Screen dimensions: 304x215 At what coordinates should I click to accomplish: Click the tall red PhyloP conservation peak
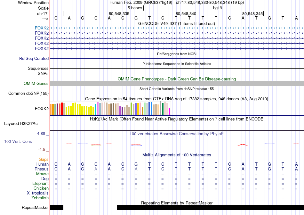pyautogui.click(x=243, y=145)
